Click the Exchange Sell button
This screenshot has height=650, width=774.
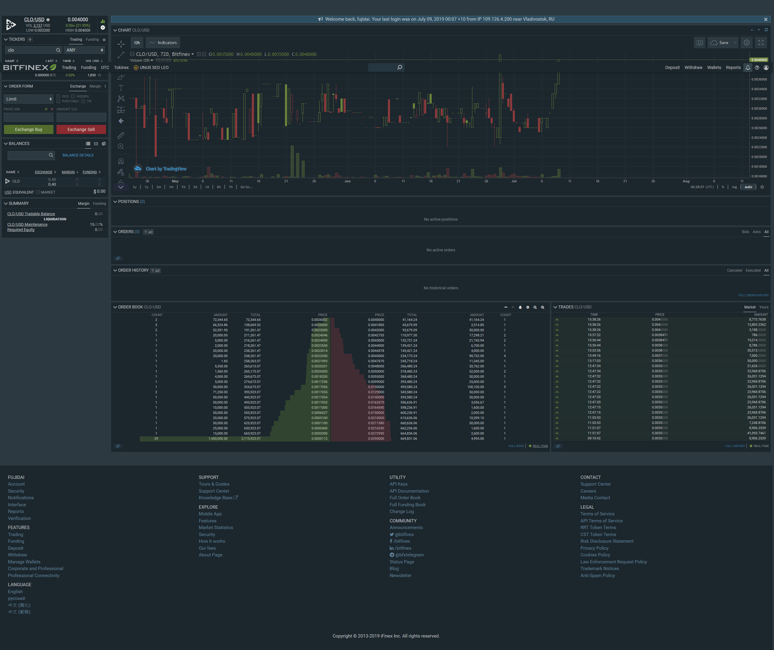(x=81, y=129)
